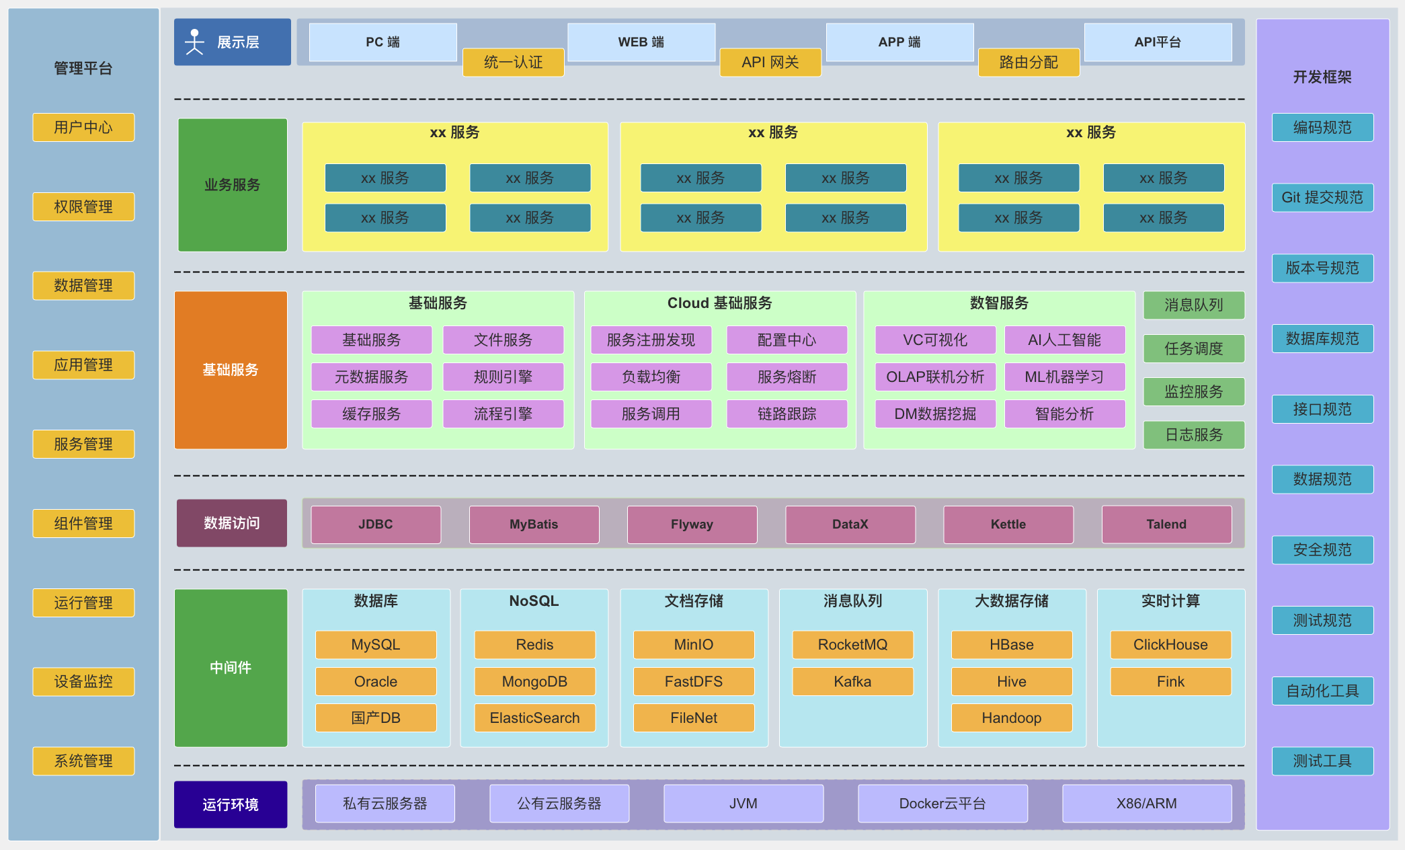Select the 缓存服务 box
Viewport: 1405px width, 850px height.
[x=372, y=414]
